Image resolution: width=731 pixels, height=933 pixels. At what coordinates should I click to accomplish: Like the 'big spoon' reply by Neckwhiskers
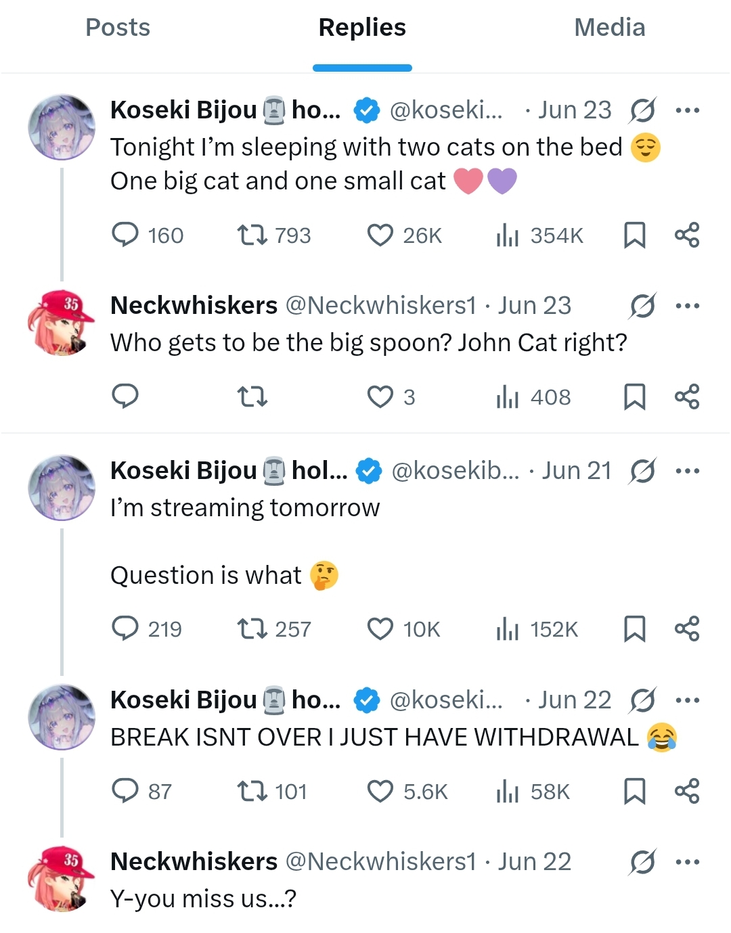point(380,397)
